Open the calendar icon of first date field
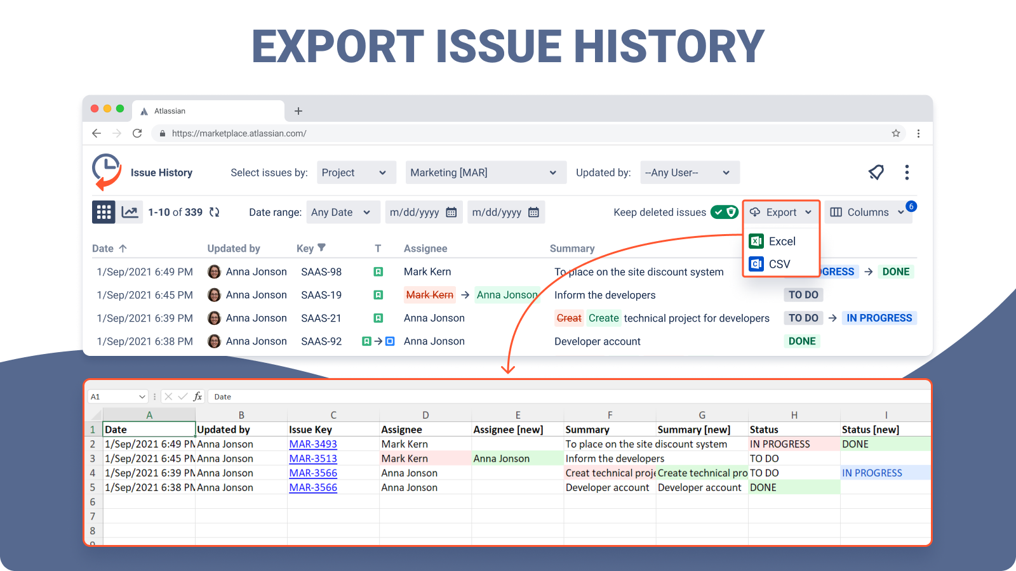The width and height of the screenshot is (1016, 571). [x=451, y=212]
